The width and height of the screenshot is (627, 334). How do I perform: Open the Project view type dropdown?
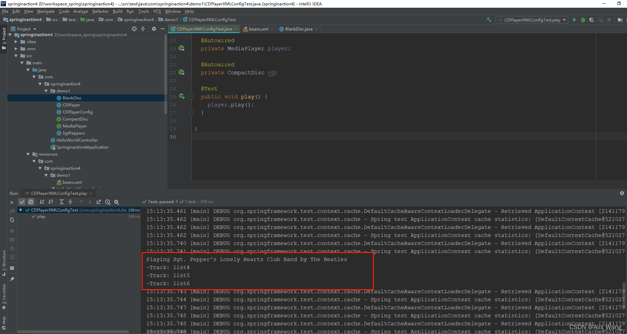pos(24,29)
